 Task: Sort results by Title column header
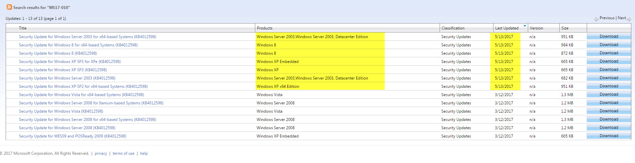click(x=23, y=28)
